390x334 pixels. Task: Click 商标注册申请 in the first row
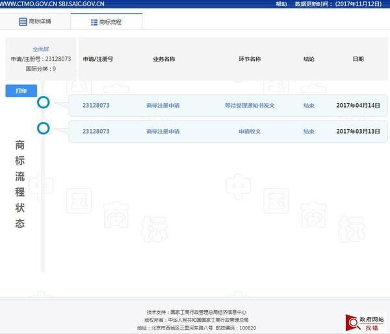[163, 105]
